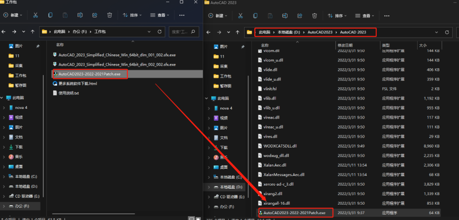
Task: Open the 排序 sort dropdown in left window
Action: pos(132,15)
